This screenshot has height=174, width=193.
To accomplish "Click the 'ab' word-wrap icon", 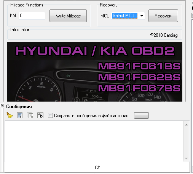I will click(x=40, y=115).
